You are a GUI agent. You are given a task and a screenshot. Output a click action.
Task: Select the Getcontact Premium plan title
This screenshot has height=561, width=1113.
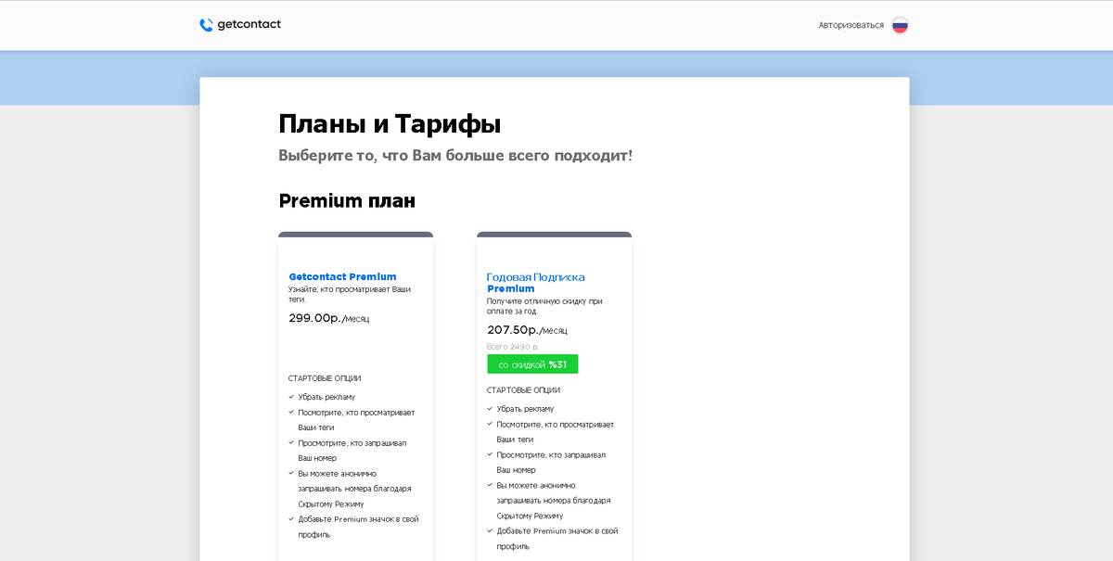click(x=342, y=276)
